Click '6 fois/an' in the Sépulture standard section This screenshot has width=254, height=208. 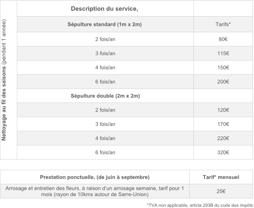pos(105,82)
